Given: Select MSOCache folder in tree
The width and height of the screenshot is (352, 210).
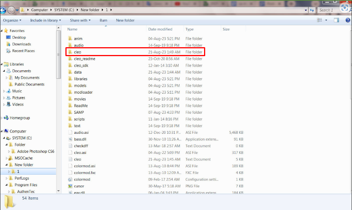Looking at the screenshot, I should click(x=23, y=158).
